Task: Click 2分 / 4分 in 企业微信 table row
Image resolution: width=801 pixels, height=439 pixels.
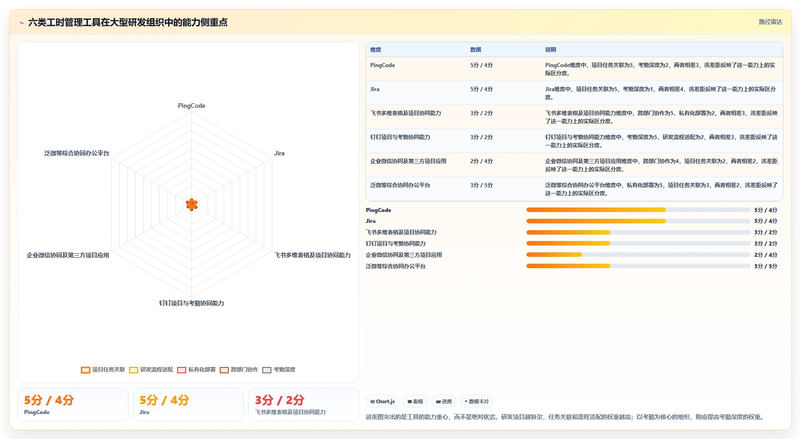Action: coord(481,161)
